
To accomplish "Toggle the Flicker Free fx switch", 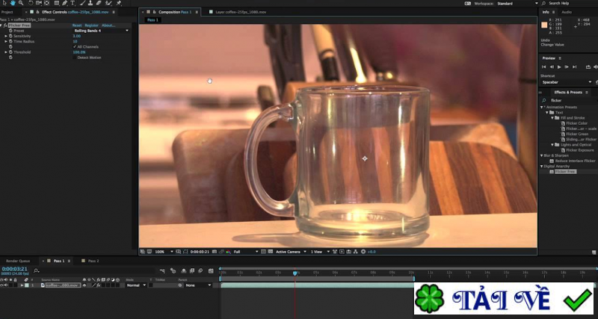I will coord(4,25).
